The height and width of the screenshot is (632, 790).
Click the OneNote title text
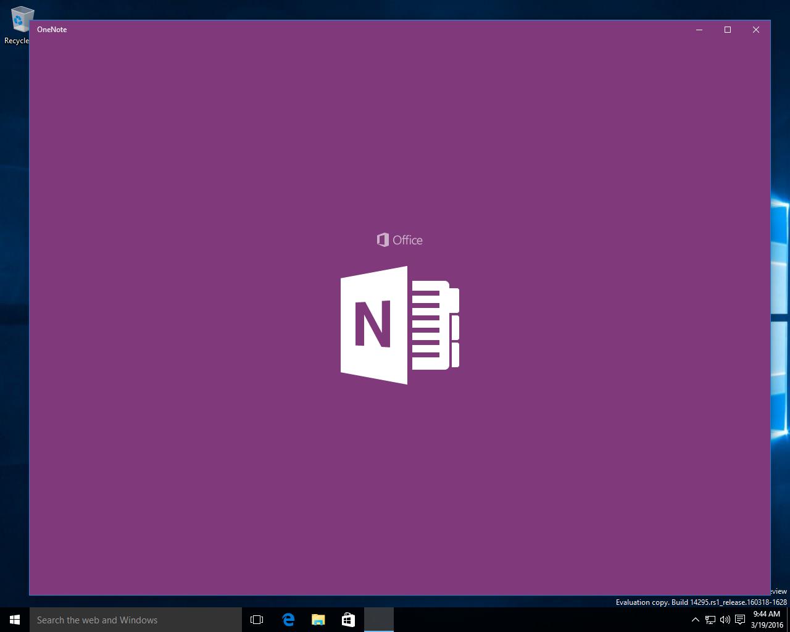(x=52, y=30)
